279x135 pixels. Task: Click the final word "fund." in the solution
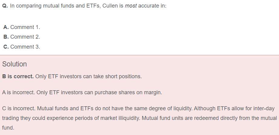[x=8, y=128]
